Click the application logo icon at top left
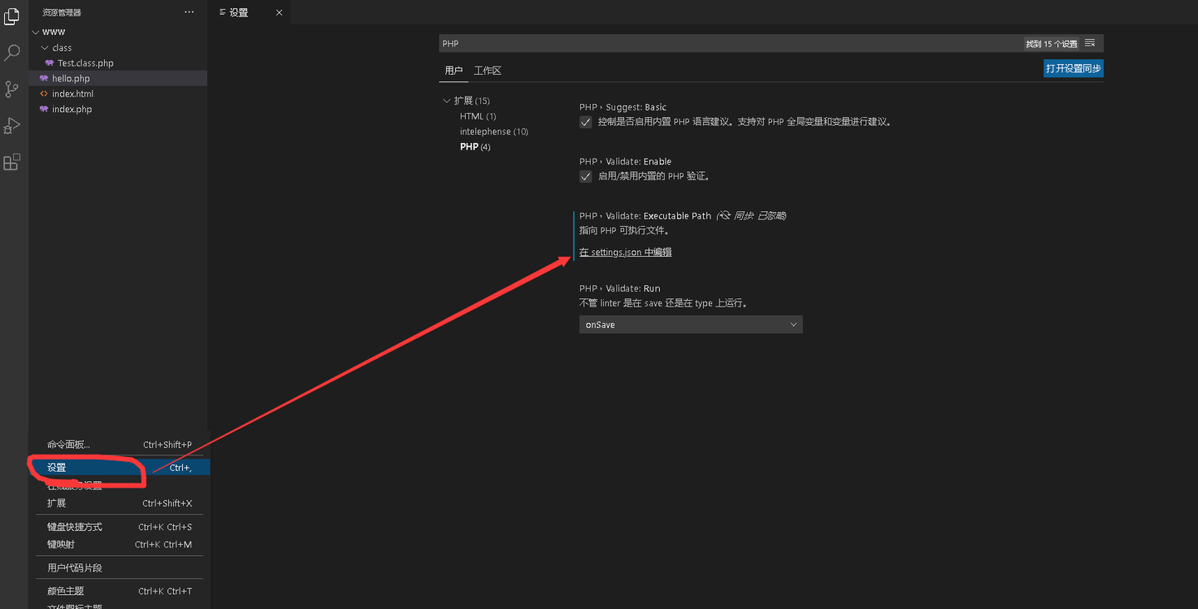 pos(12,16)
